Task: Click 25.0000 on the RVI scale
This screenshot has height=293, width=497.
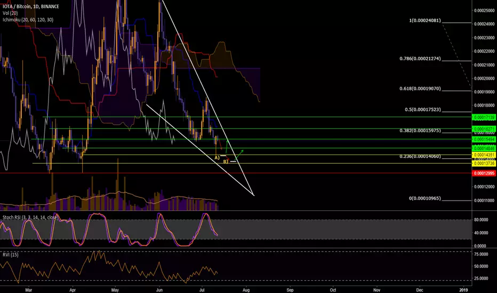Action: pyautogui.click(x=481, y=279)
